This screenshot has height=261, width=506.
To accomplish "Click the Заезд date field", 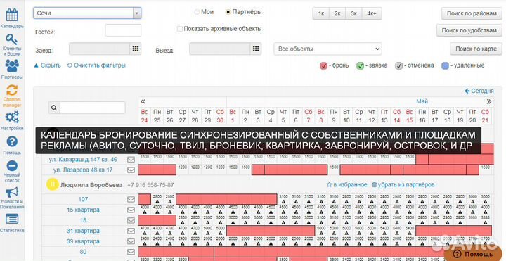I will point(100,49).
